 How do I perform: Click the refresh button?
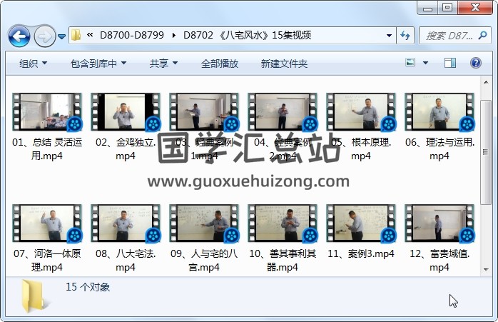coord(405,35)
